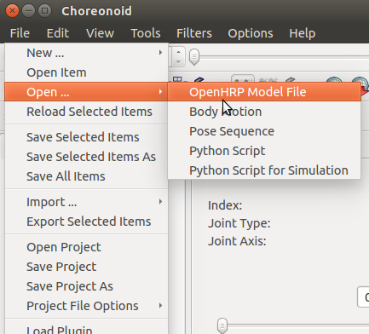
Task: Maximize the Choreonoid window
Action: click(44, 11)
